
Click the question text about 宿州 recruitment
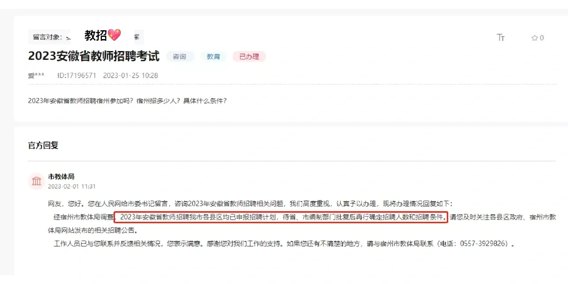click(x=127, y=101)
